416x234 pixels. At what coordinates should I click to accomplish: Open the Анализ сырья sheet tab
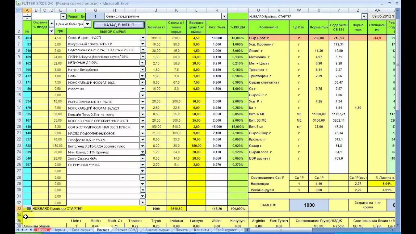coord(157,230)
